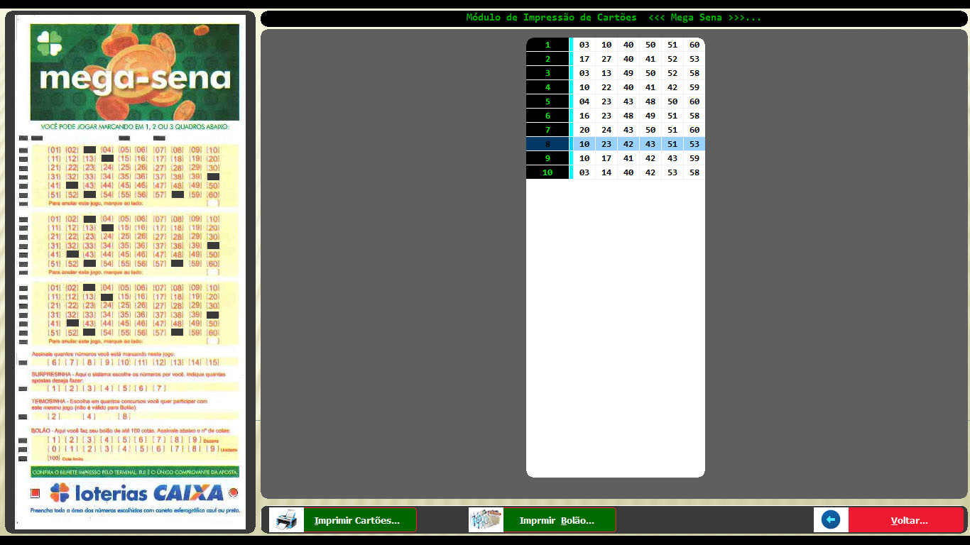Click the Imprimir Bolão button
This screenshot has height=545, width=970.
[559, 520]
